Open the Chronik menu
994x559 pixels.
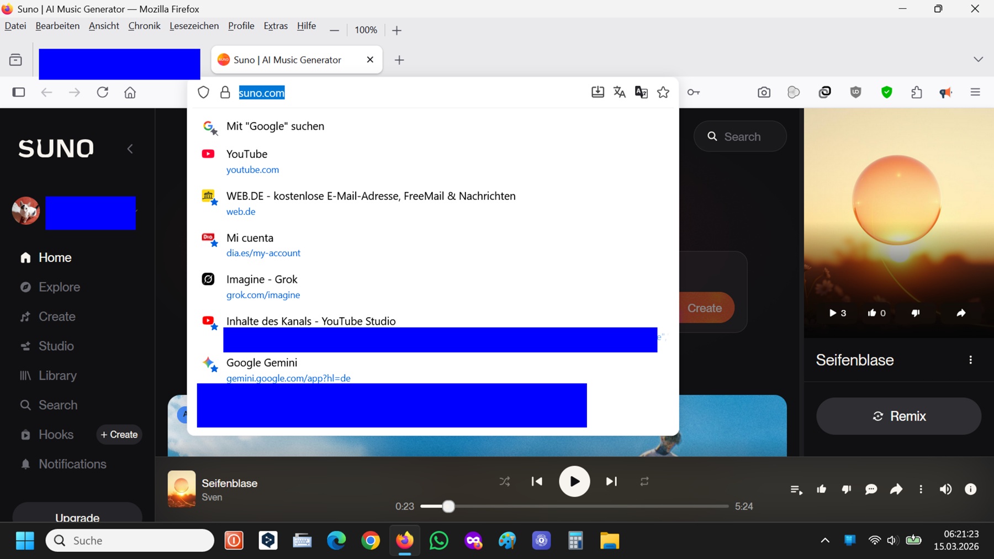pos(144,26)
